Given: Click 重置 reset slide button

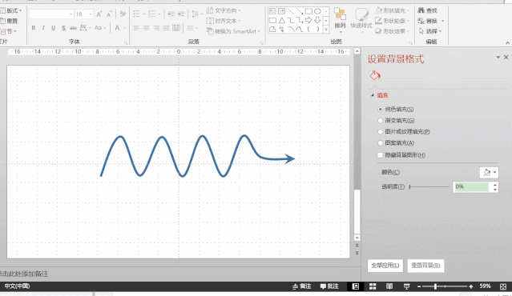Looking at the screenshot, I should (9, 21).
